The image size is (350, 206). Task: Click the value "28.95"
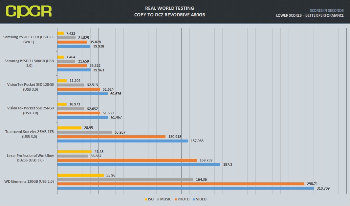point(89,128)
